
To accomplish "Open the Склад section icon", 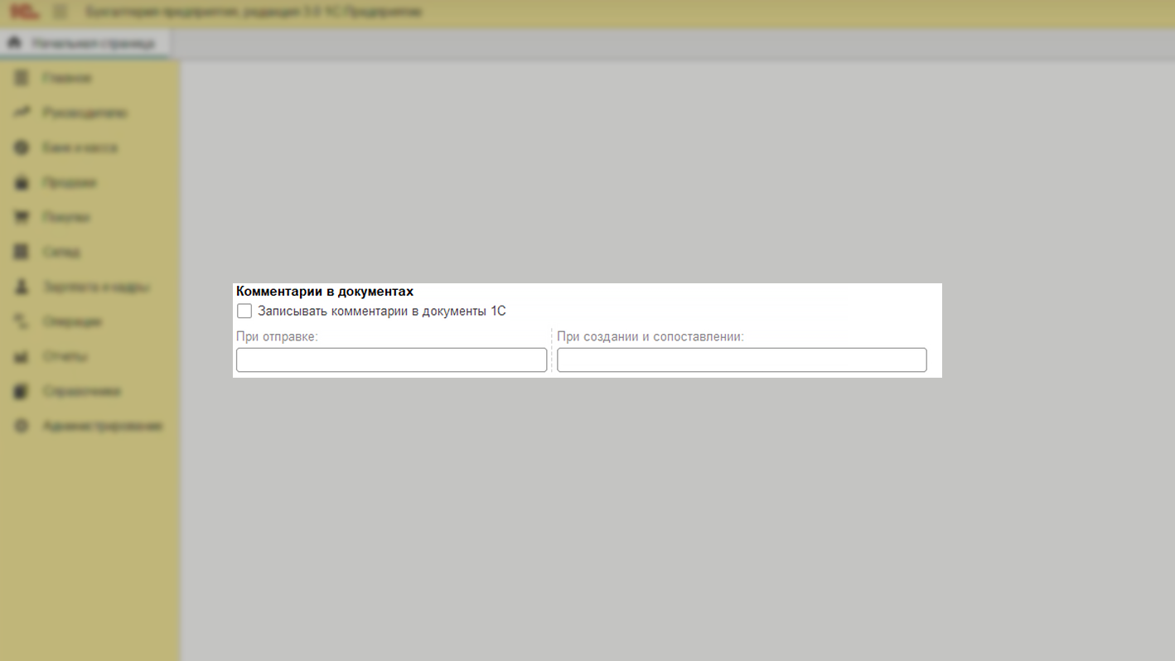I will pyautogui.click(x=22, y=252).
